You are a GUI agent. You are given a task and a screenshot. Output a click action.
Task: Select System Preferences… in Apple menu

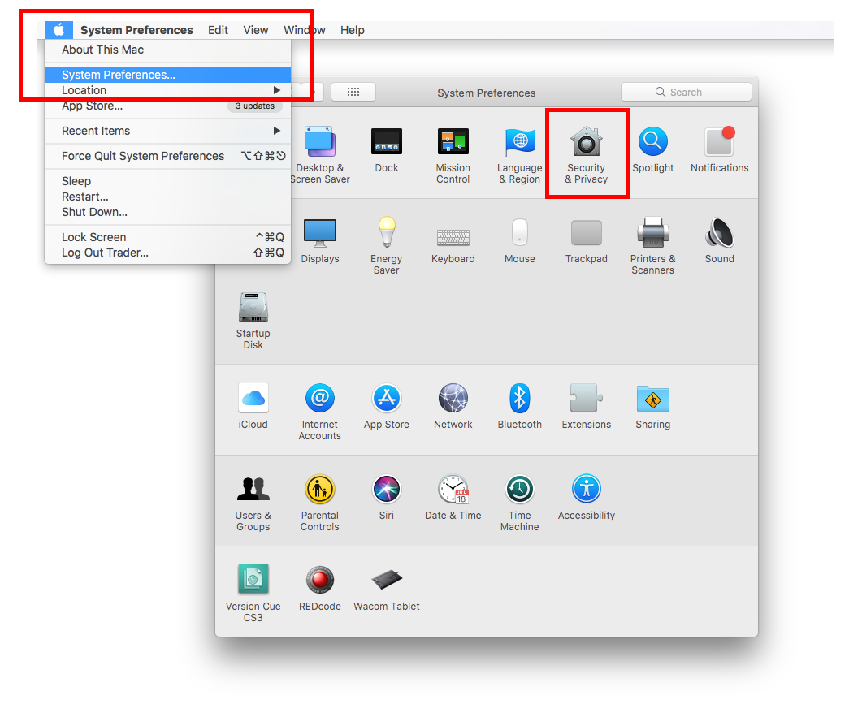click(167, 75)
